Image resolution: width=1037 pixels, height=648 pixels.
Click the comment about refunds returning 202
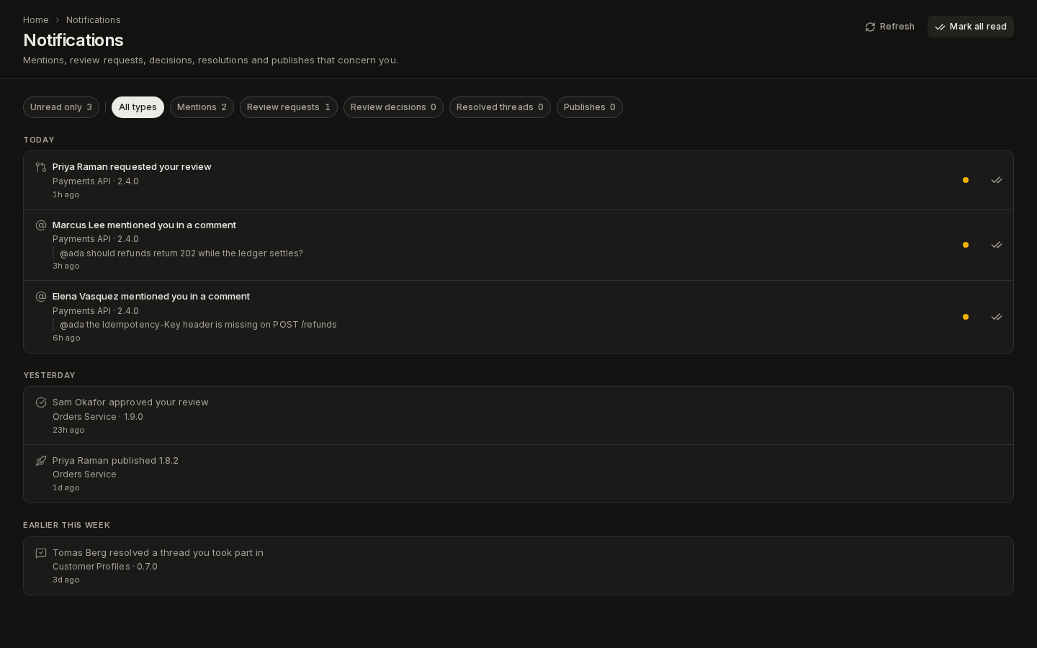[181, 253]
